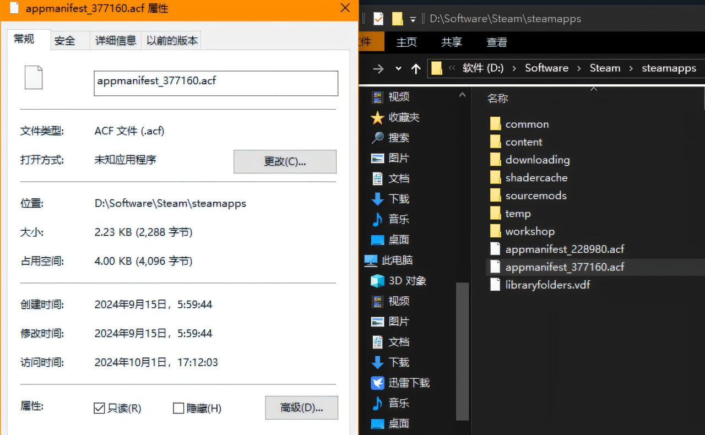Go forward using the Explorer forward arrow
The height and width of the screenshot is (435, 705).
point(378,68)
